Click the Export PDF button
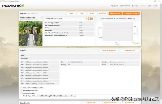162x104 pixels. point(102,13)
